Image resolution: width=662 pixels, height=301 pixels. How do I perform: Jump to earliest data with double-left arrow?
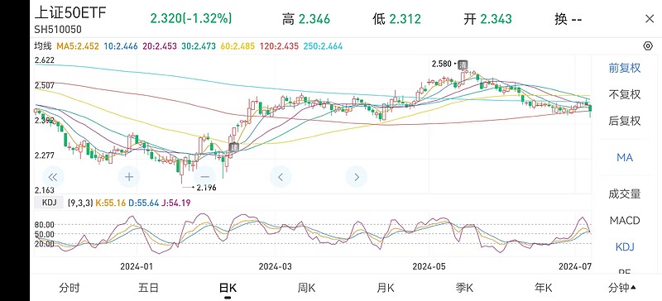[x=53, y=176]
